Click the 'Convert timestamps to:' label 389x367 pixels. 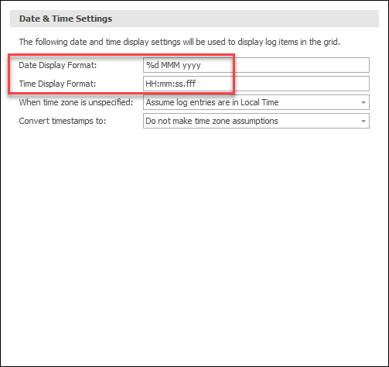pos(63,121)
